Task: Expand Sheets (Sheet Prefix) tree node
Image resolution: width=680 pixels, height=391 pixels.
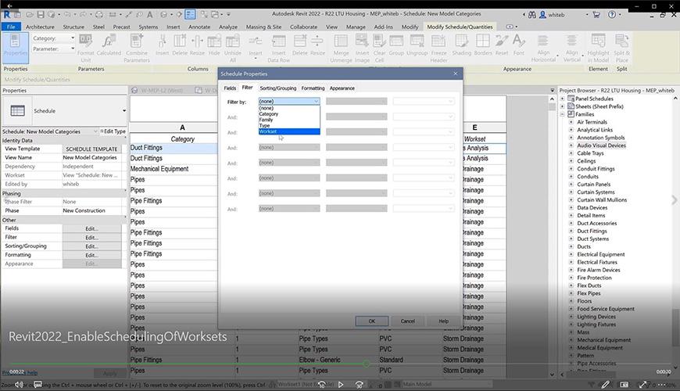Action: click(563, 106)
